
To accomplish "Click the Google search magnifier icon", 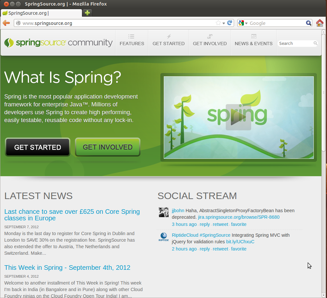I will (308, 23).
